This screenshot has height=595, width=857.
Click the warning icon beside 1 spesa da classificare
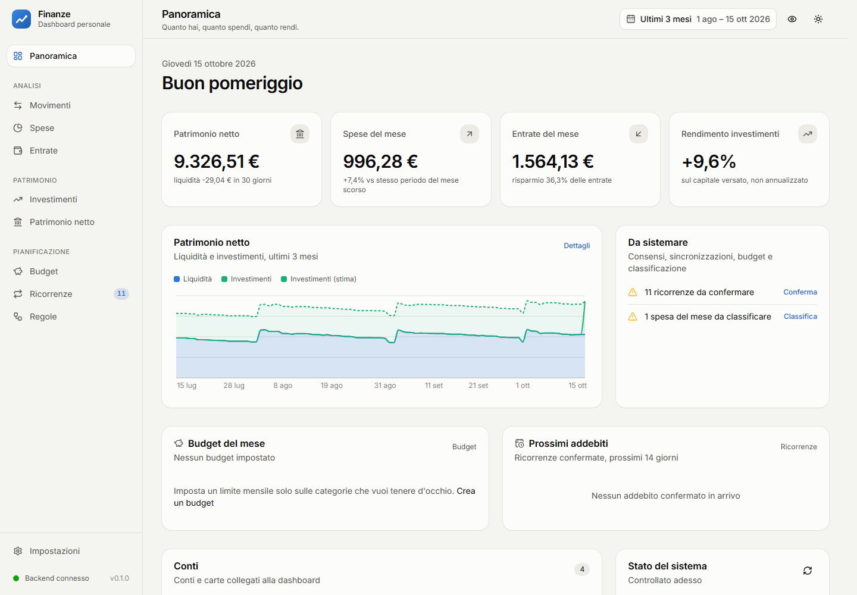point(633,317)
